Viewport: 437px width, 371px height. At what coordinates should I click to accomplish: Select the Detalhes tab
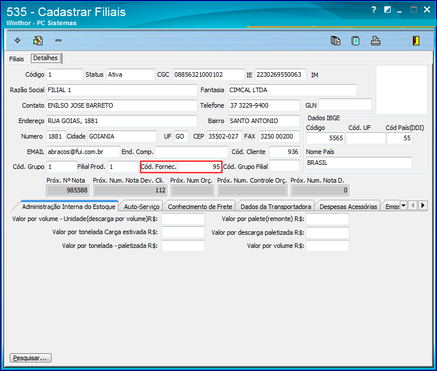pos(45,58)
